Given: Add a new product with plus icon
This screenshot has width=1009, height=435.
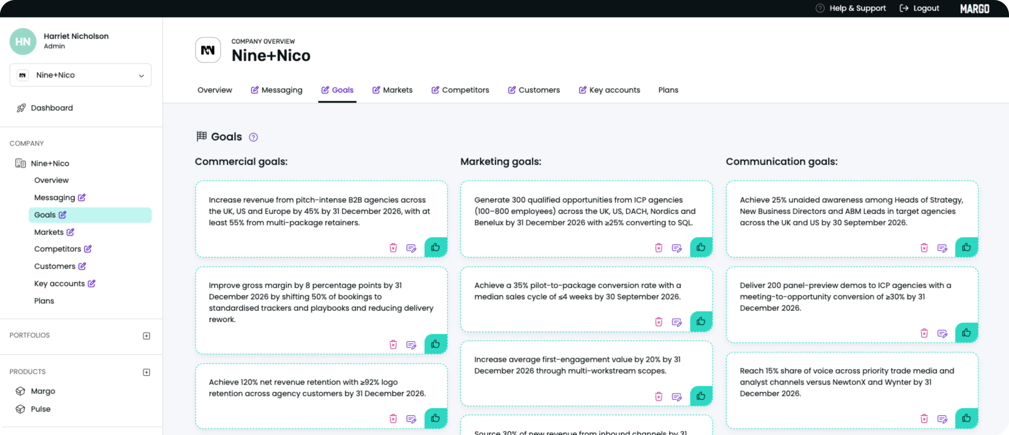Looking at the screenshot, I should (x=147, y=372).
